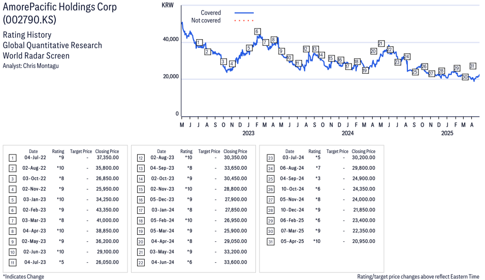Click chart marker 3 near October 2022 low

coord(223,61)
